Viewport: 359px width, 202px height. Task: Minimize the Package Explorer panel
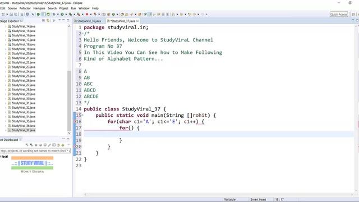click(x=63, y=20)
